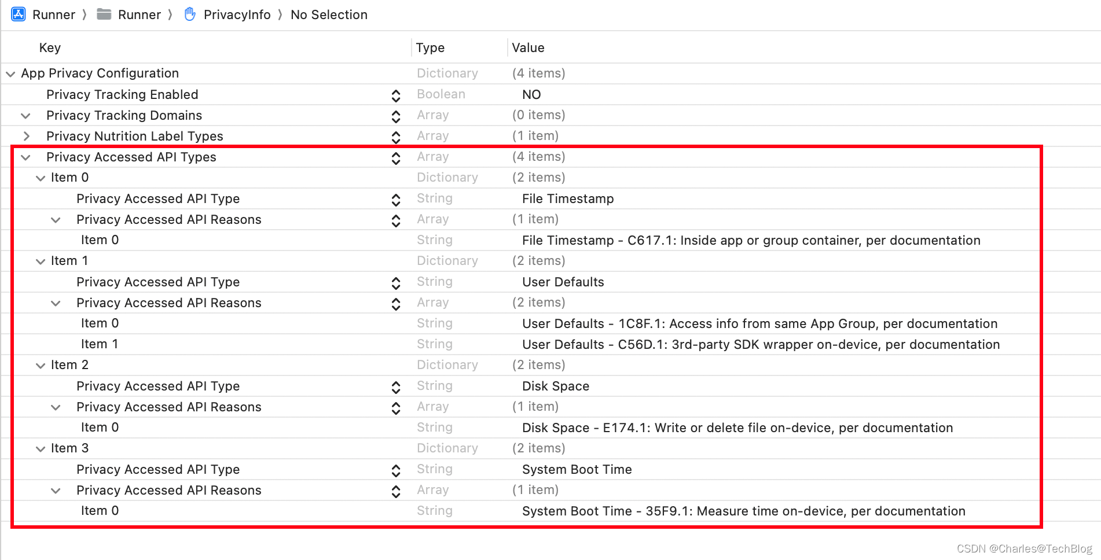1101x560 pixels.
Task: Collapse Item 2 dictionary under API Types
Action: [41, 366]
